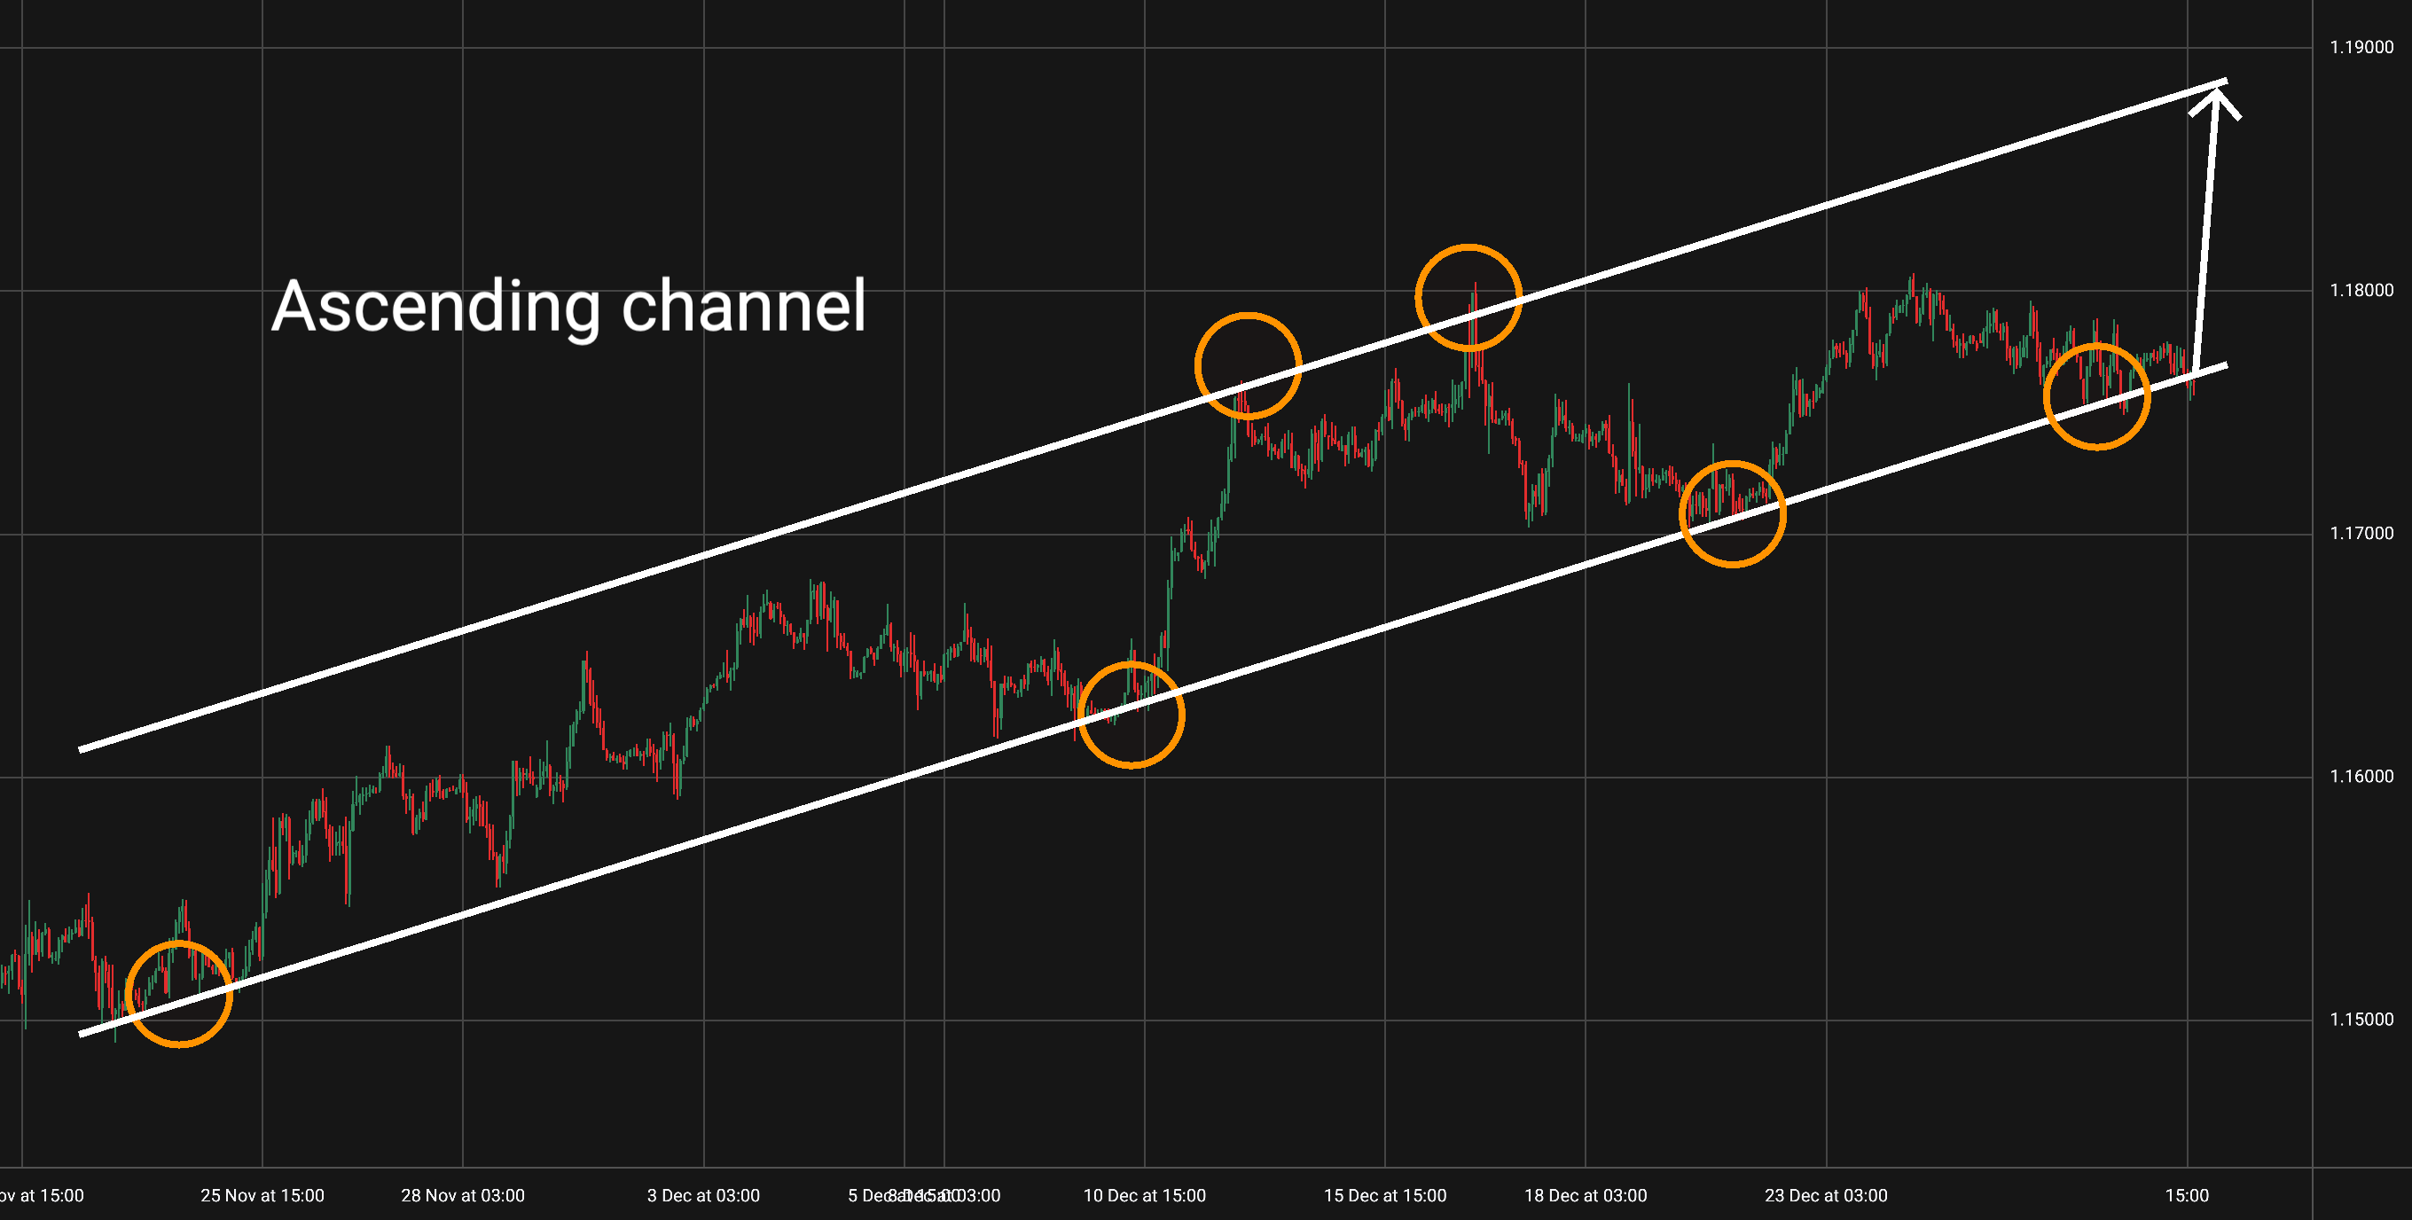Click the first orange circle on the upper channel line
Viewport: 2412px width, 1220px height.
[x=1249, y=365]
